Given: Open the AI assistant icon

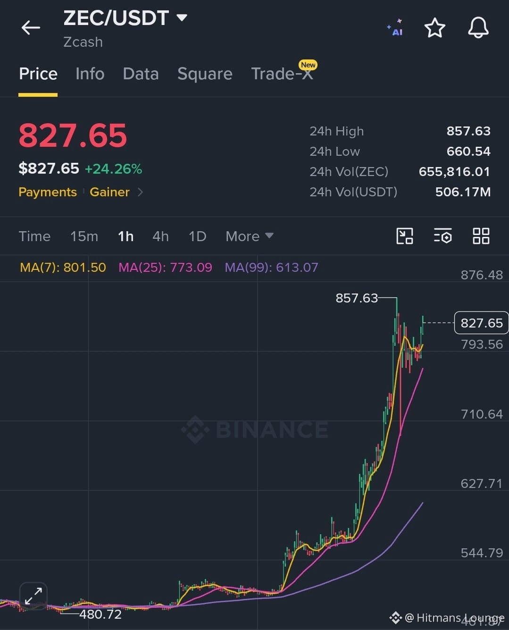Looking at the screenshot, I should coord(395,28).
